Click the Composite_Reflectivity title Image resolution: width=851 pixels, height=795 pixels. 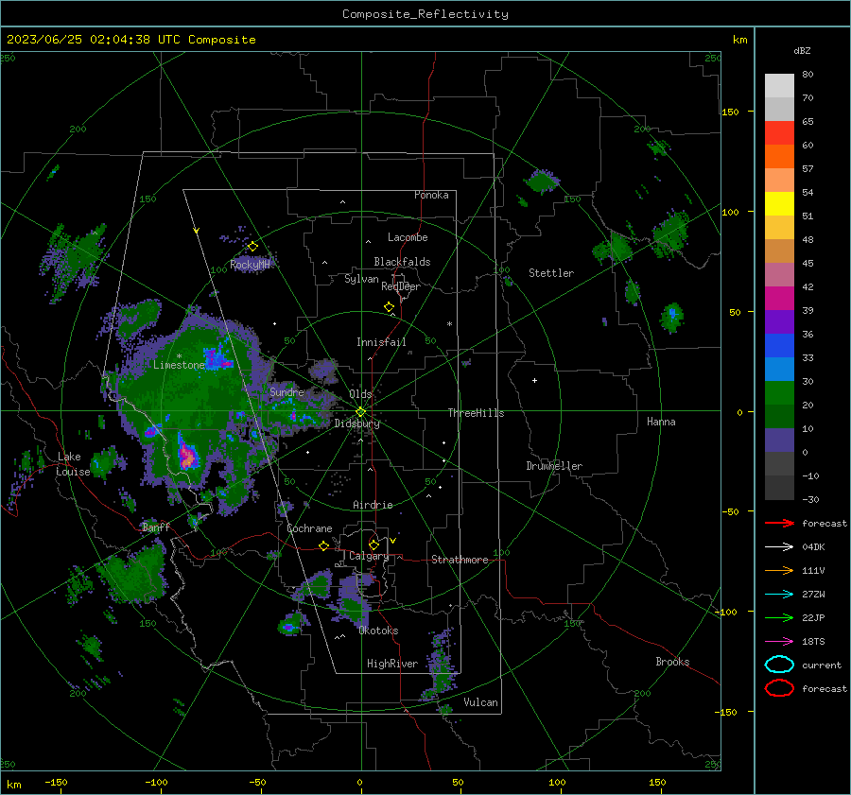point(425,14)
